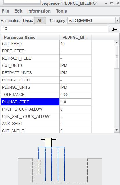Select the PLUNGE_UNITS parameter name
Image resolution: width=120 pixels, height=185 pixels.
tap(30, 88)
